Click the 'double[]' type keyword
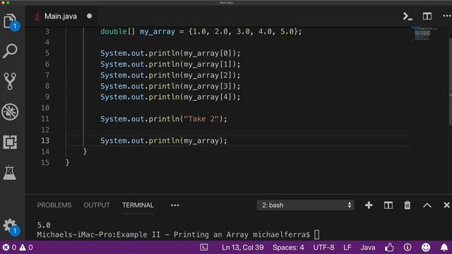Viewport: 452px width, 254px height. 118,31
